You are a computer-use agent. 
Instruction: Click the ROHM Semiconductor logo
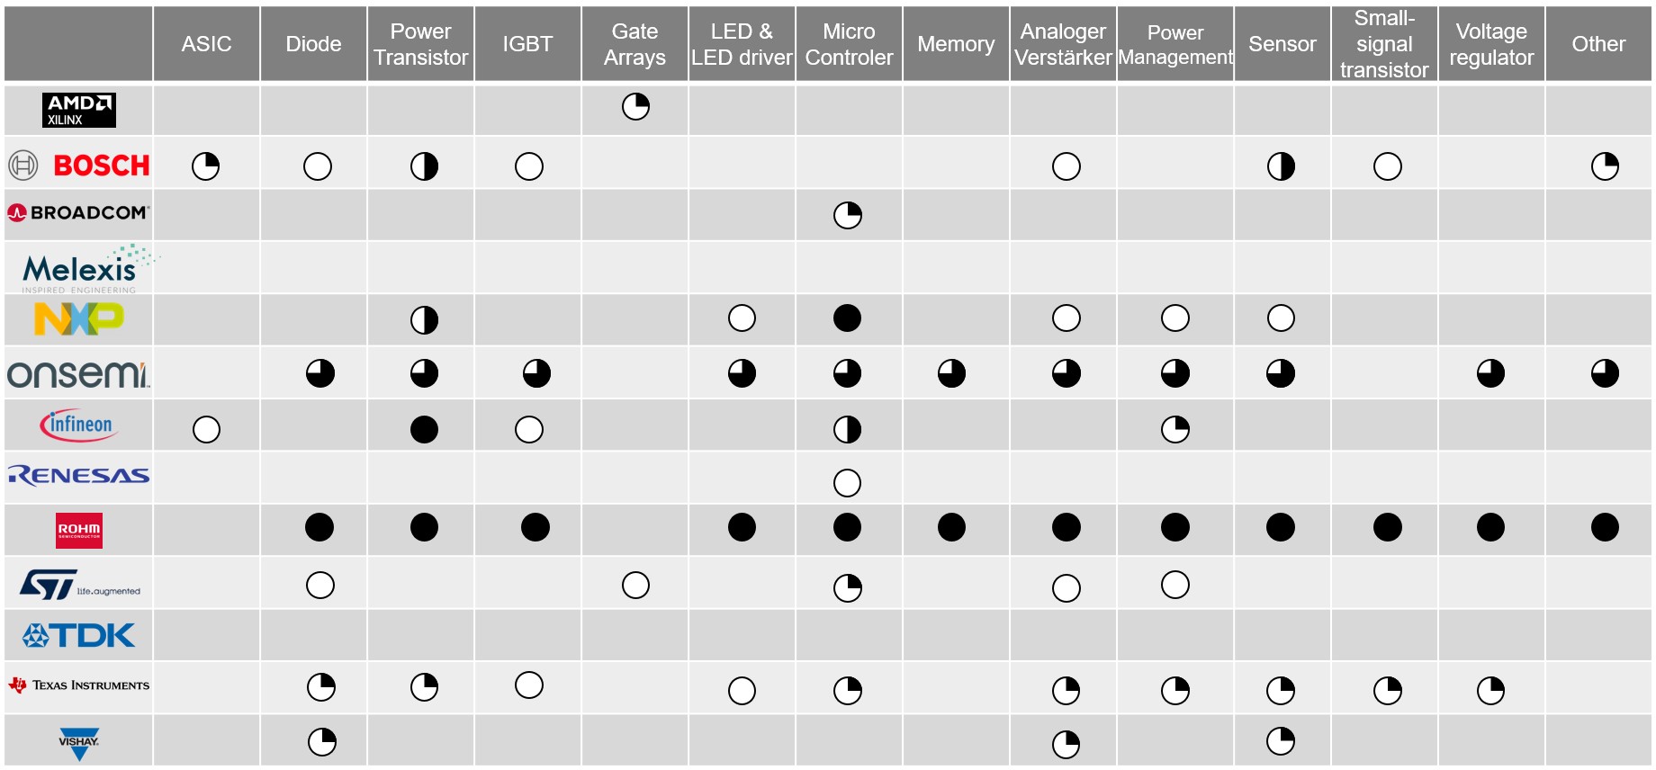point(79,531)
